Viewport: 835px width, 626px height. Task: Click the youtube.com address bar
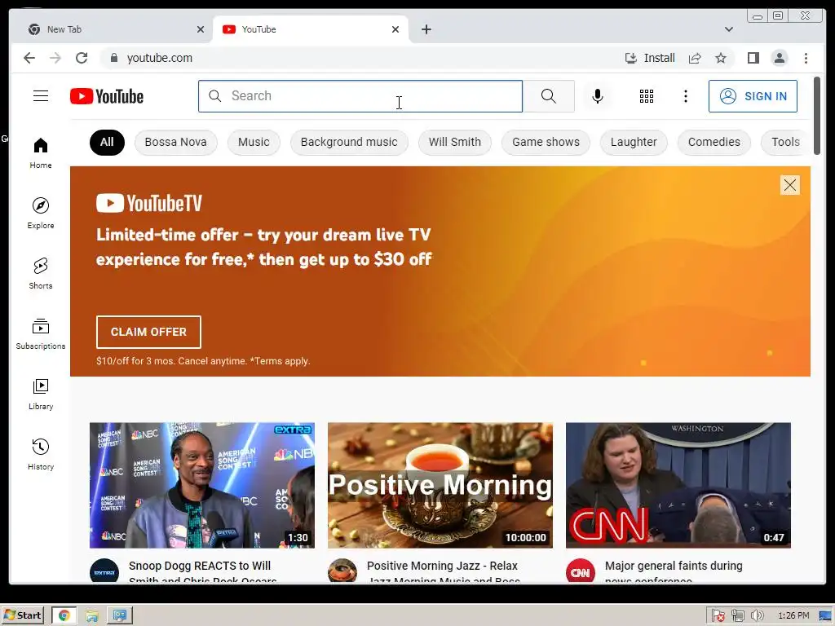pyautogui.click(x=362, y=58)
